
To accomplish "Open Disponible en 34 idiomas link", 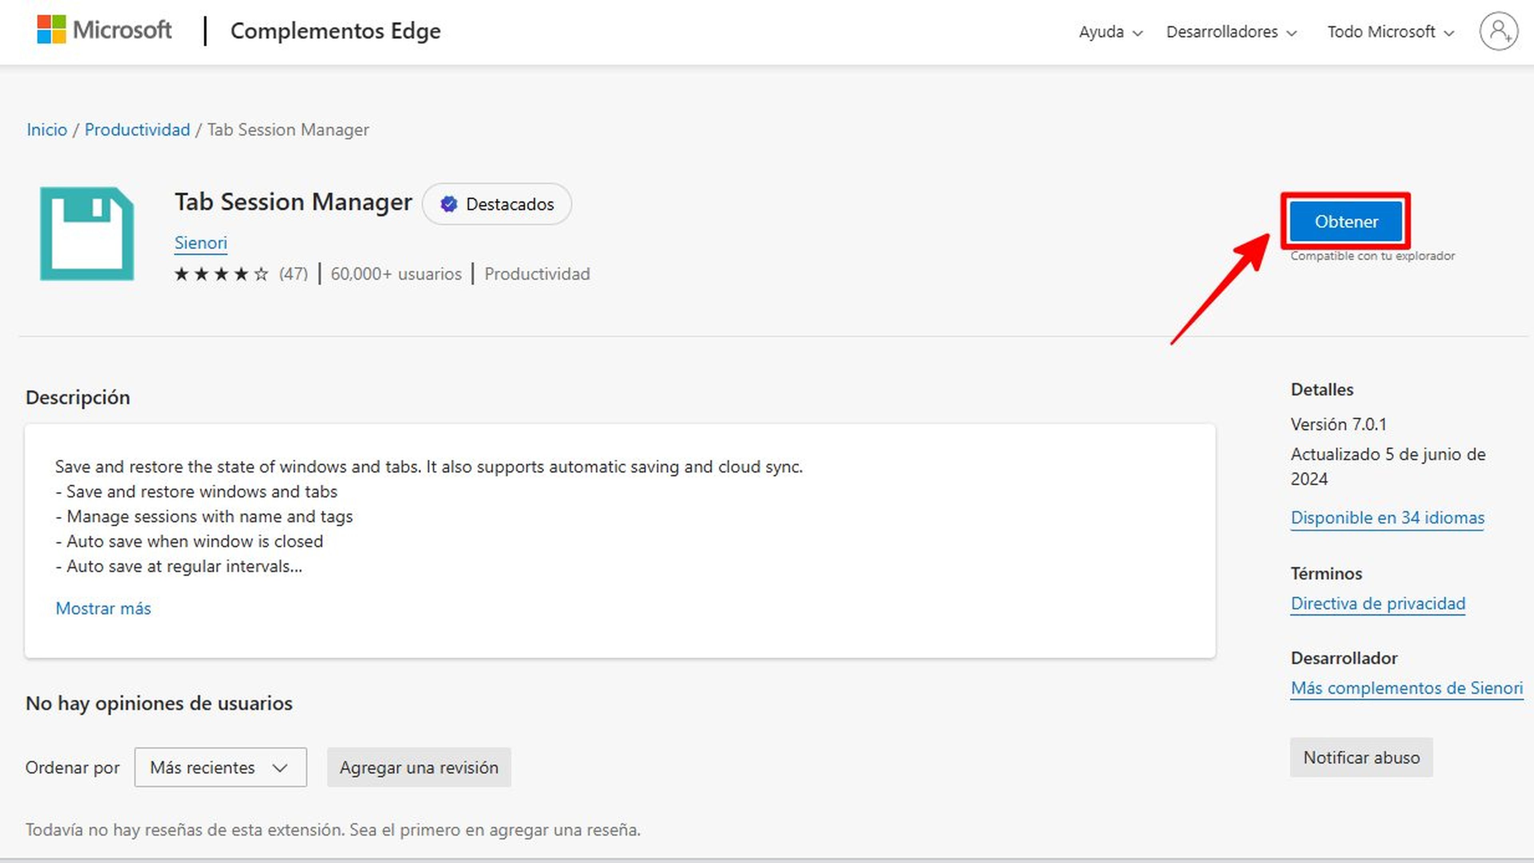I will point(1387,518).
